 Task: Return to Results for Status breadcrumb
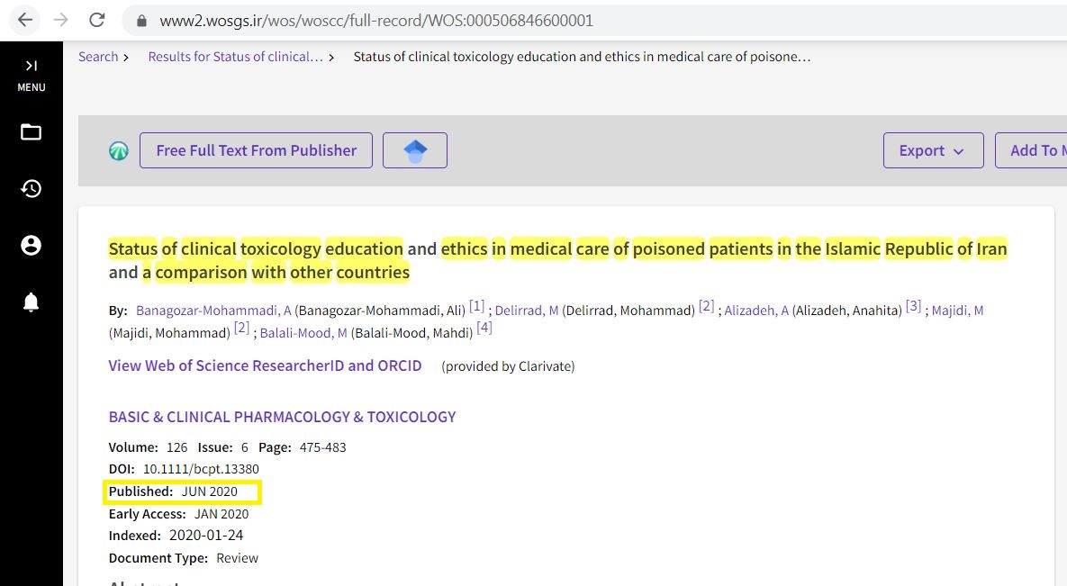[x=235, y=57]
